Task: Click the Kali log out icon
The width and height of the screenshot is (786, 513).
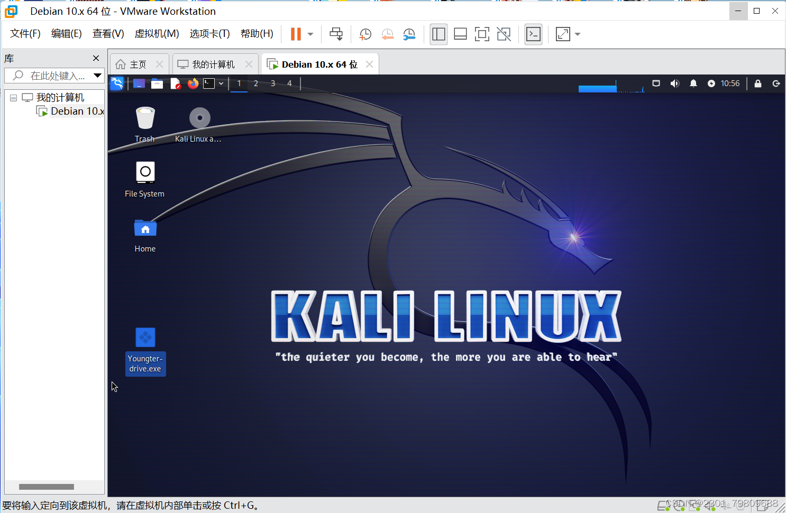Action: [x=776, y=83]
